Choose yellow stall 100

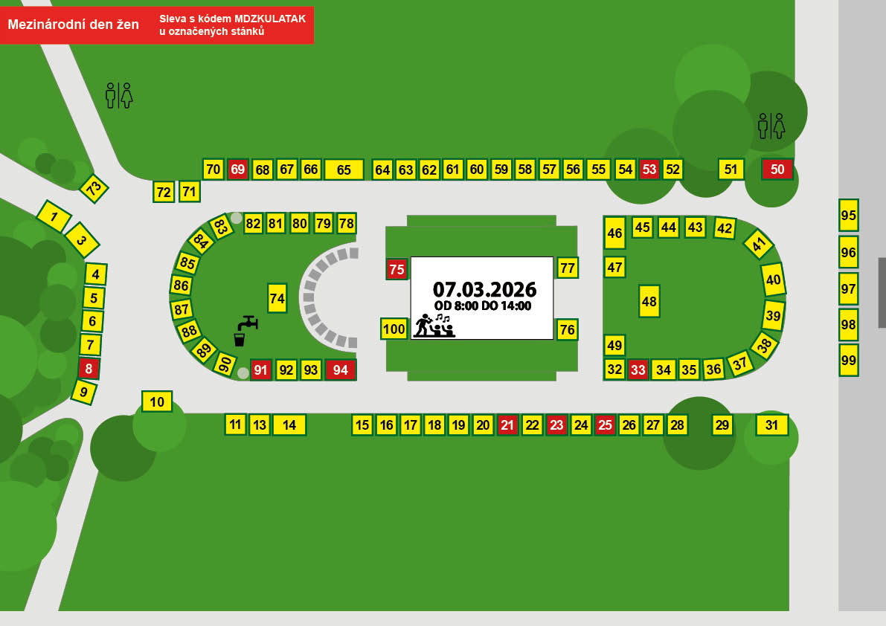point(394,329)
